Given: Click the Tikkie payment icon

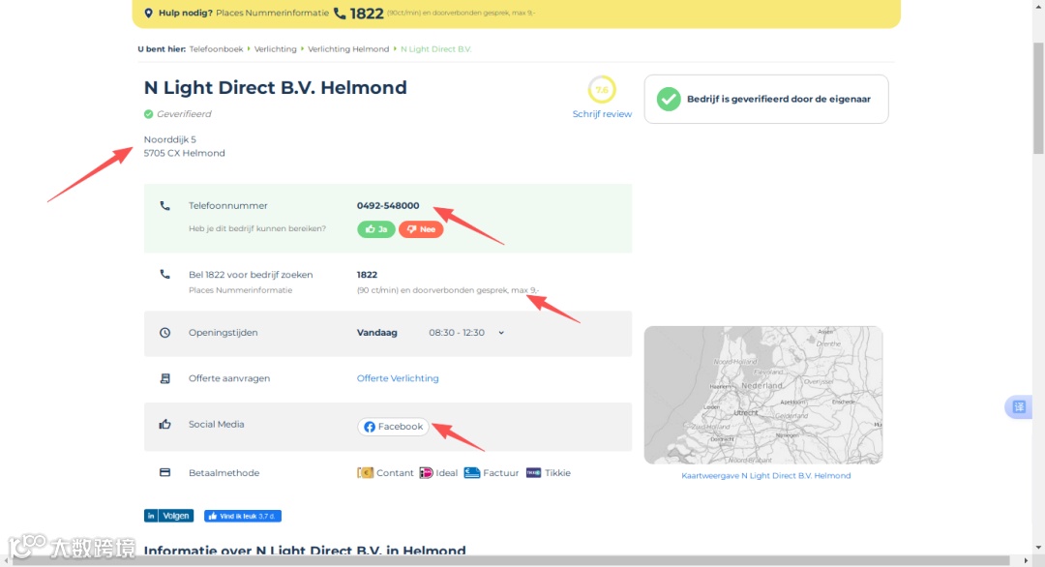Looking at the screenshot, I should click(x=533, y=473).
